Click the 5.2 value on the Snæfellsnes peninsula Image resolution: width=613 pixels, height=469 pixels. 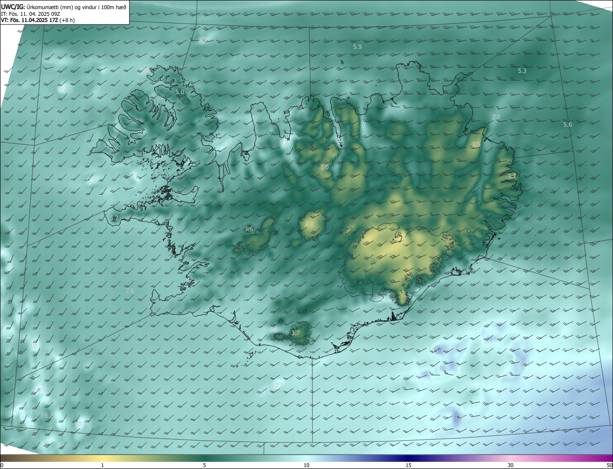[114, 218]
